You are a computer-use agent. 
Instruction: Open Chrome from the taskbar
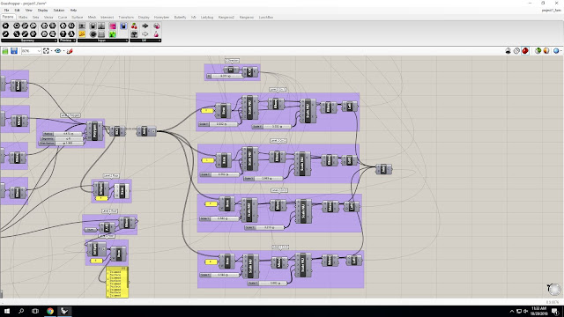point(50,311)
